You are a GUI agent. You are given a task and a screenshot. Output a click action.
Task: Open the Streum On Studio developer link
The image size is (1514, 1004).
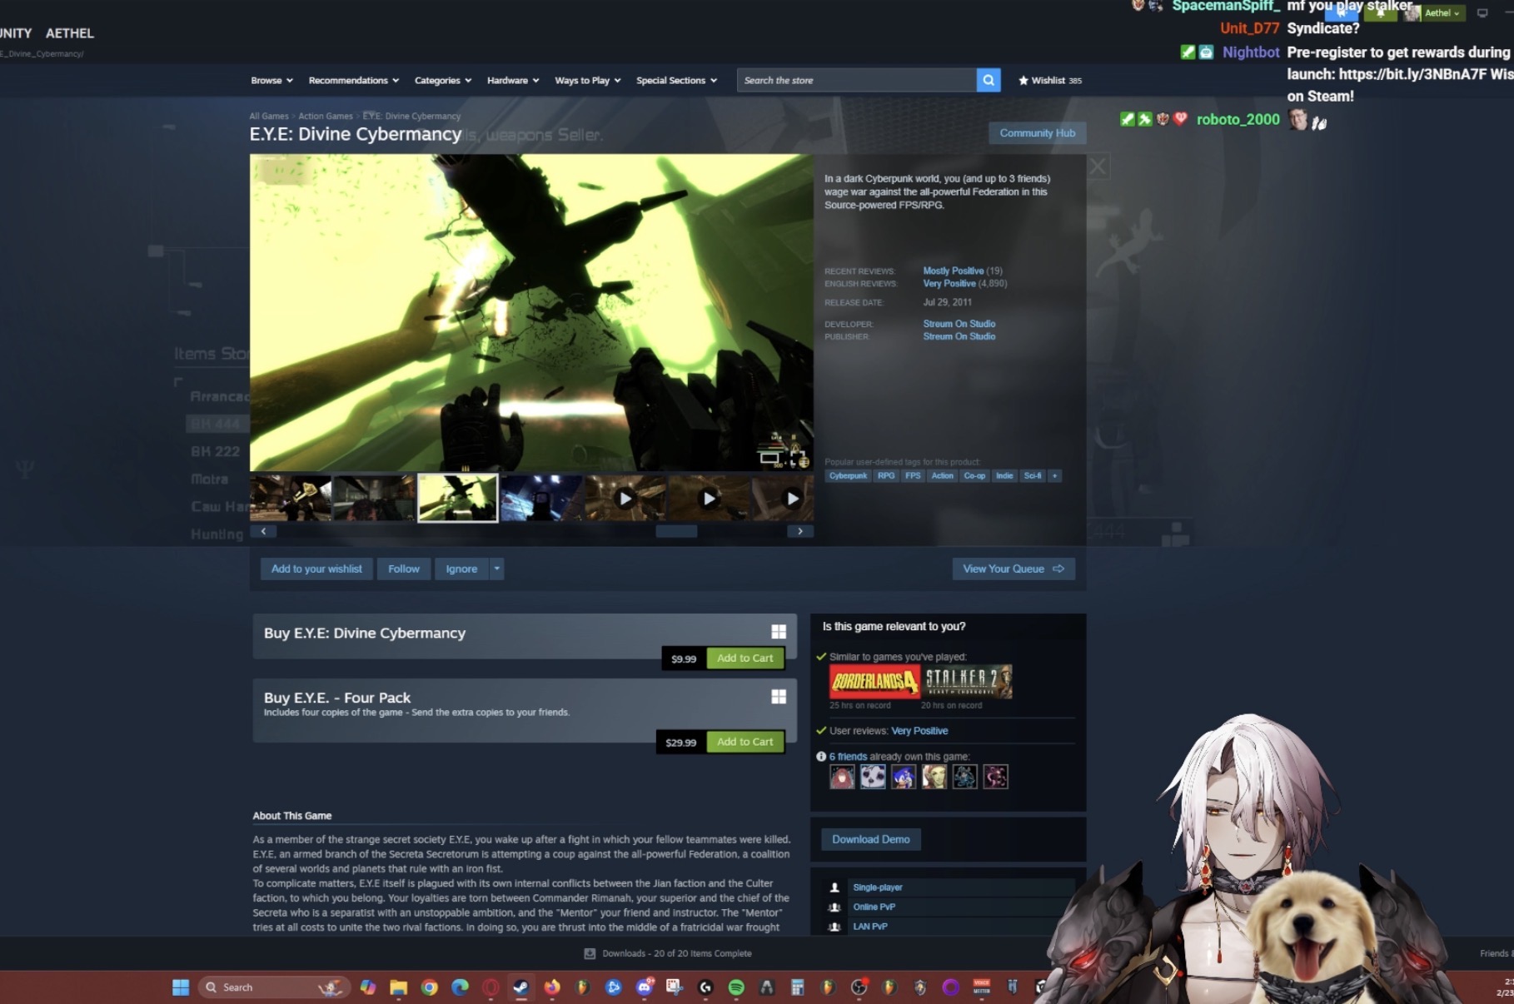[959, 324]
